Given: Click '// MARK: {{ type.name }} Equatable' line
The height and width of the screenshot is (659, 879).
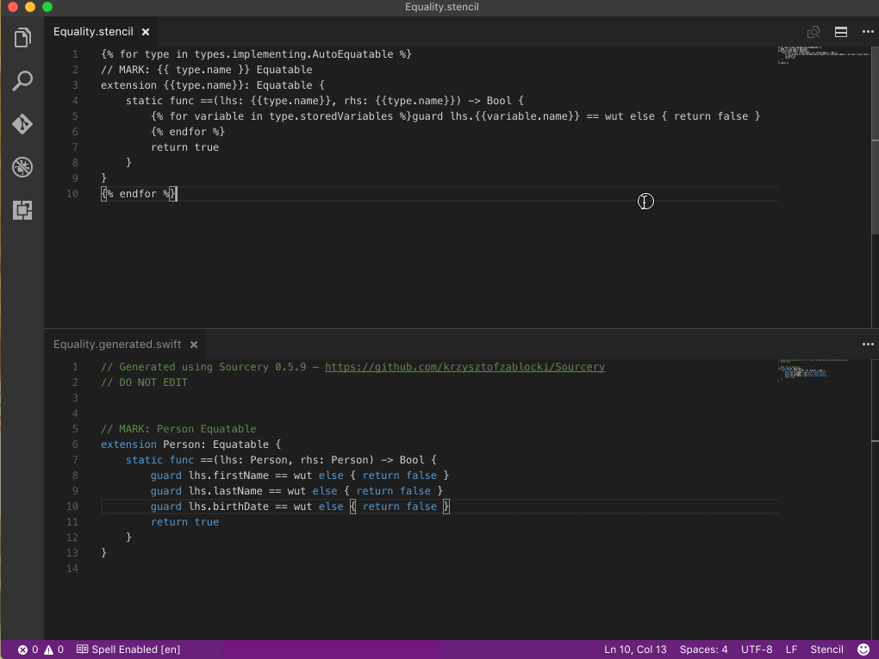Looking at the screenshot, I should pos(206,70).
